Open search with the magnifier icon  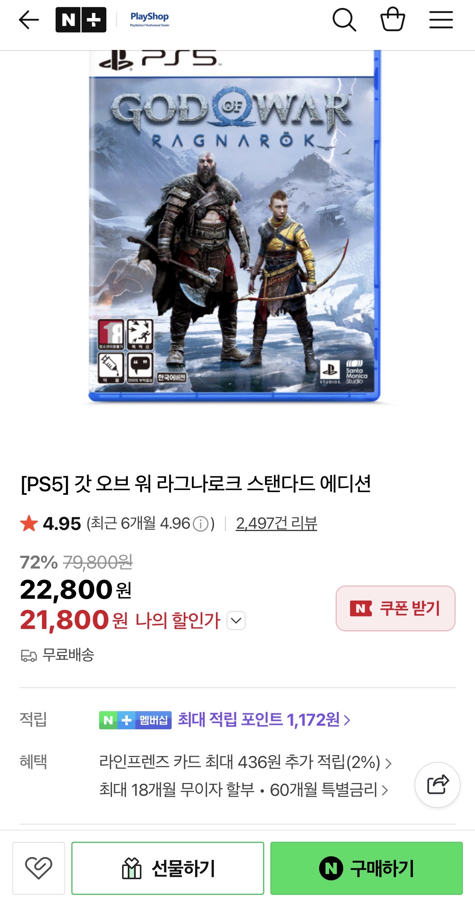tap(344, 20)
